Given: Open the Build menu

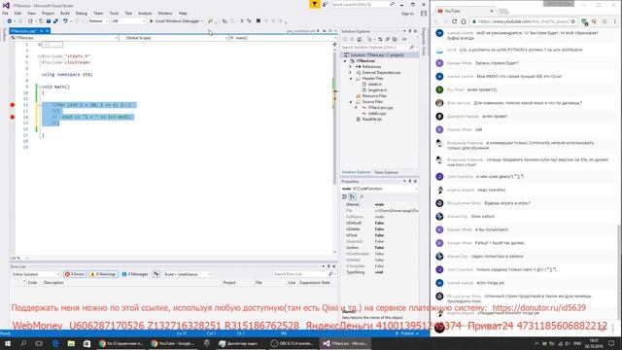Looking at the screenshot, I should (x=65, y=13).
